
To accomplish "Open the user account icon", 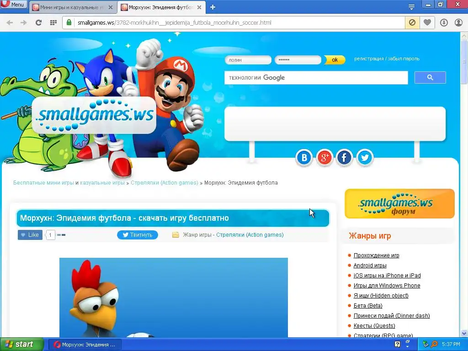I will pyautogui.click(x=458, y=23).
